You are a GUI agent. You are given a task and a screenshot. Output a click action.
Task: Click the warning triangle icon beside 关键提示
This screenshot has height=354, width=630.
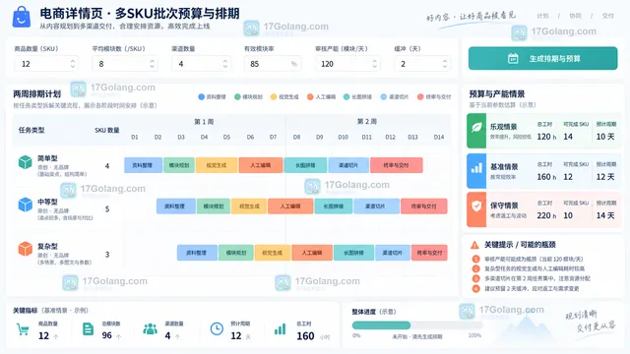(x=474, y=245)
